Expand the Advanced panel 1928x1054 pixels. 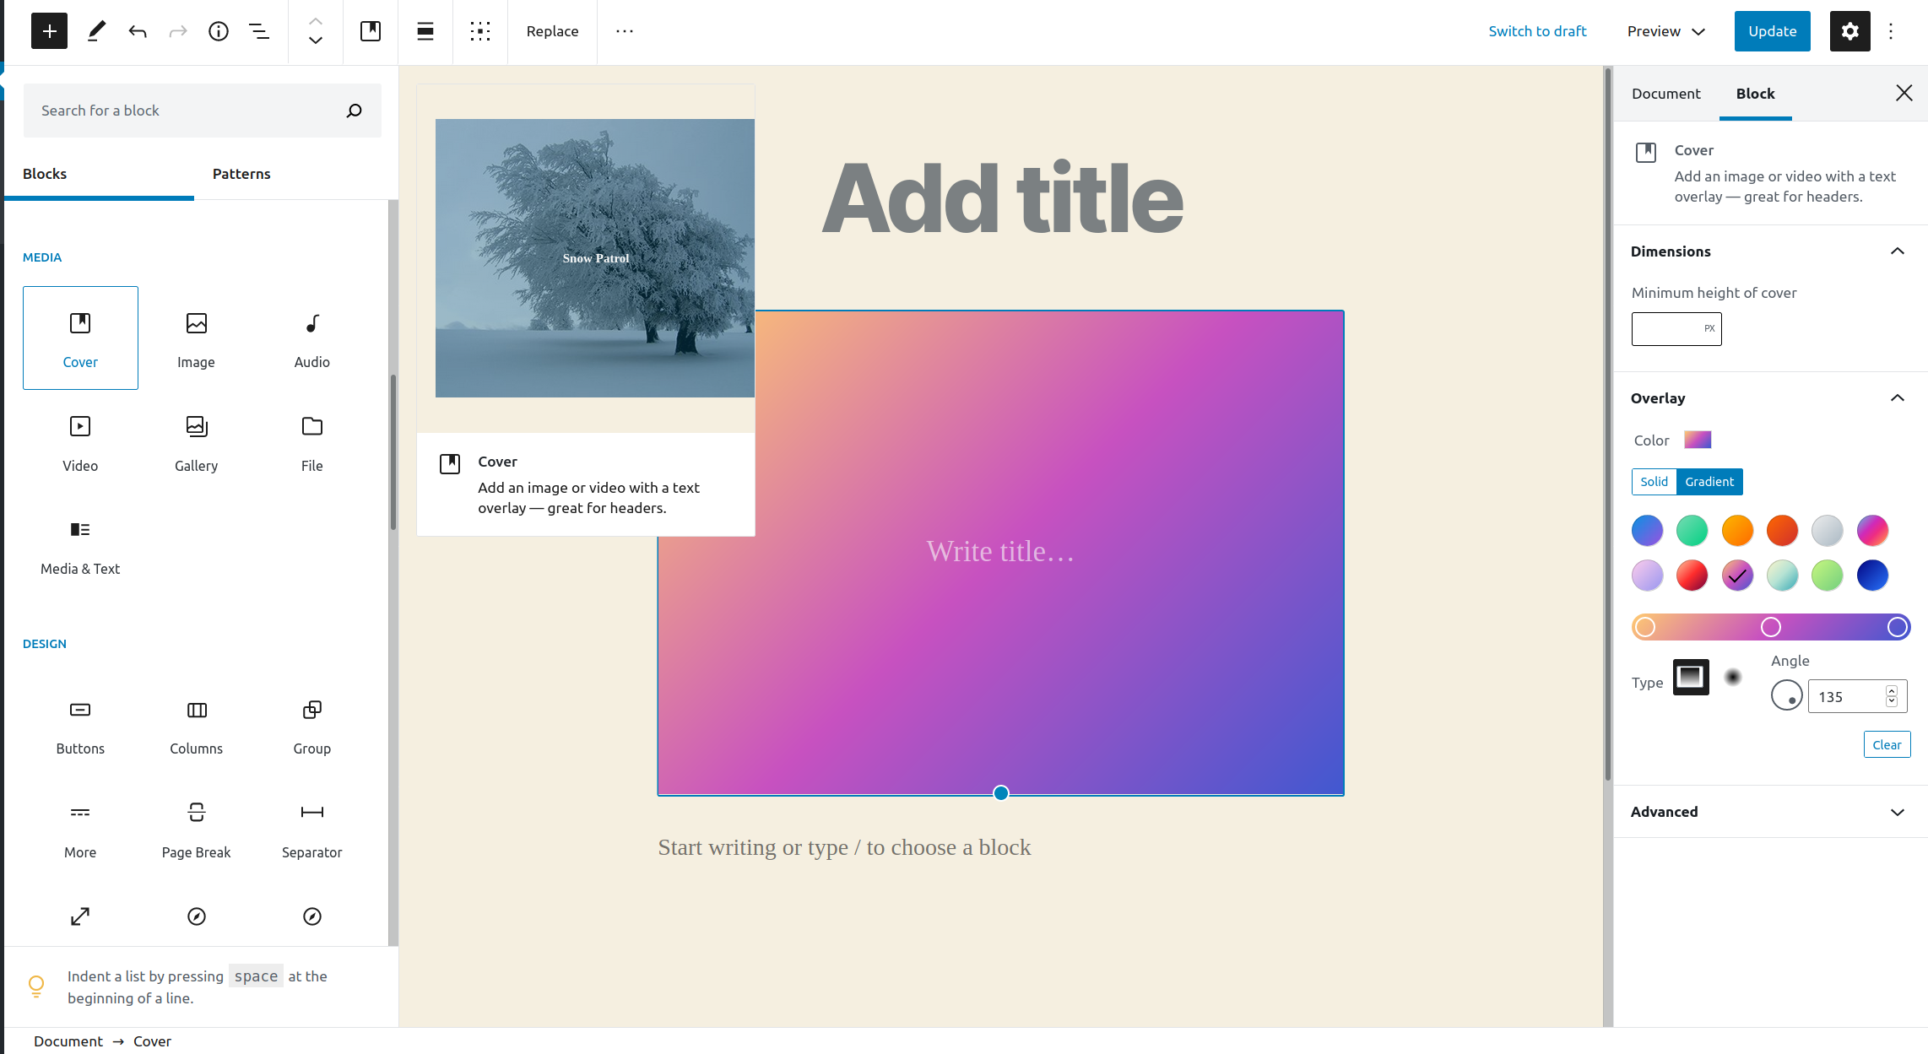[x=1898, y=812]
